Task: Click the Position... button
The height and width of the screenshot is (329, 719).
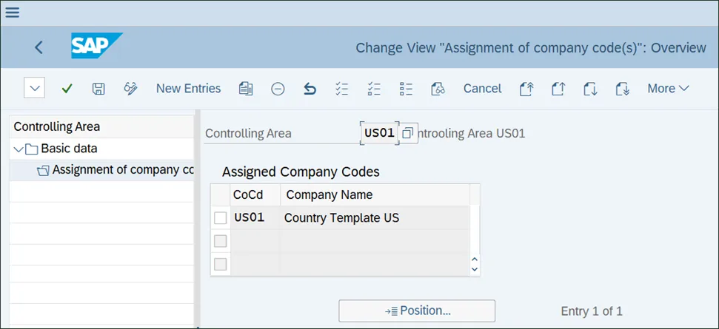Action: [x=417, y=311]
